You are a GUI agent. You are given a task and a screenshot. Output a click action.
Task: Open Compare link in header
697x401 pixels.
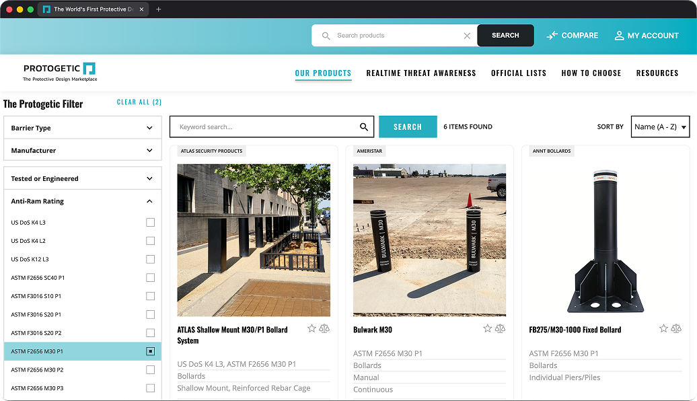click(572, 36)
